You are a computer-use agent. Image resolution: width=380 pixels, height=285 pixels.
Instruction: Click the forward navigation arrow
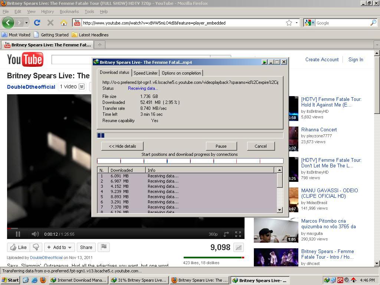click(x=19, y=23)
